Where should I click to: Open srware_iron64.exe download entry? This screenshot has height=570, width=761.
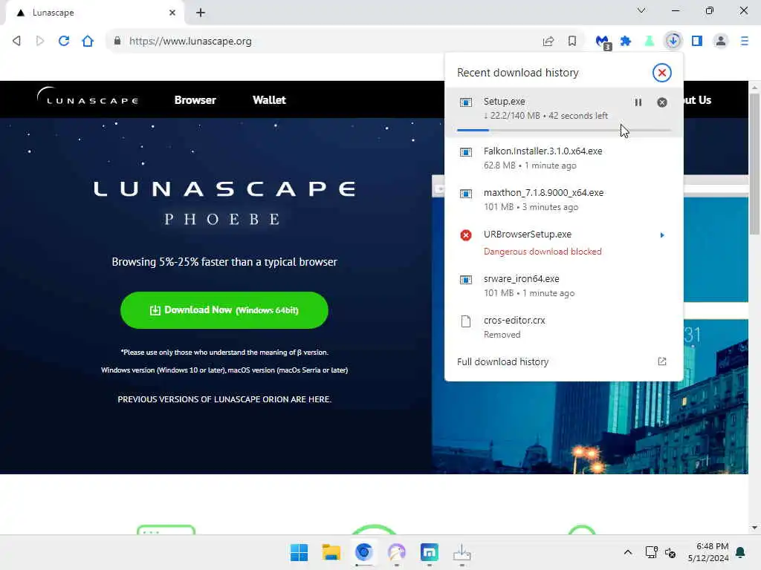pyautogui.click(x=563, y=286)
